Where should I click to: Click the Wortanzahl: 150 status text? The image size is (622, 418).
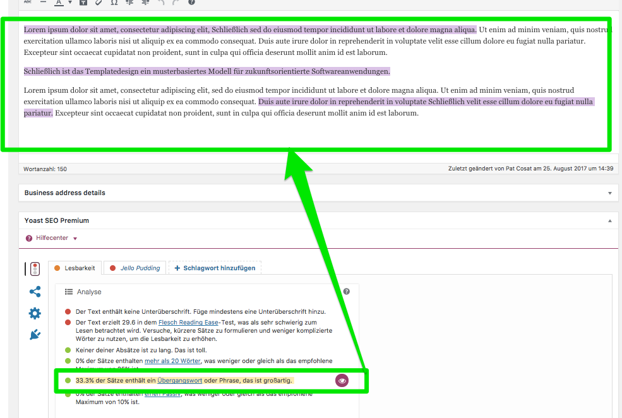point(45,169)
